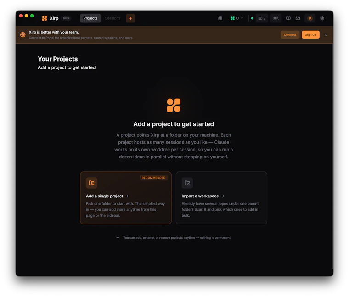Click the orange plus new button
Image resolution: width=349 pixels, height=297 pixels.
coord(130,18)
